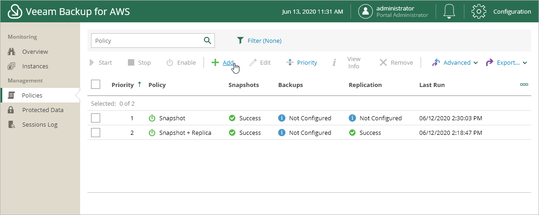Click the Replication column header
This screenshot has width=539, height=215.
coord(365,85)
